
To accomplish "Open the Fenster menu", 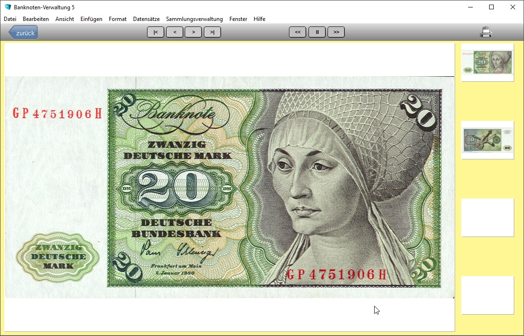I will click(238, 19).
